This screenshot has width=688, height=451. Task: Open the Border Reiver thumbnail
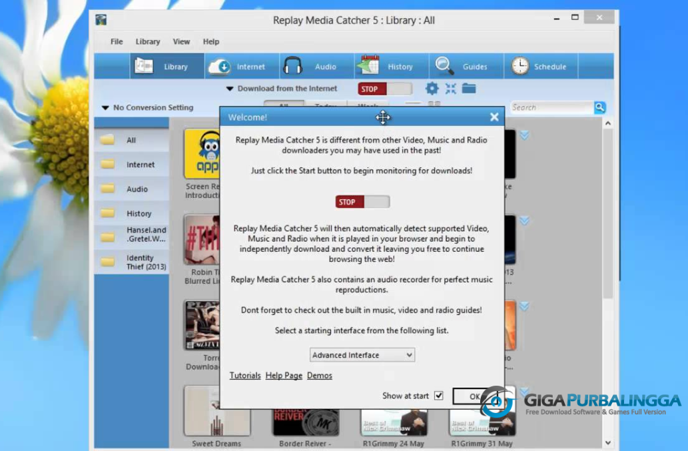pyautogui.click(x=306, y=422)
